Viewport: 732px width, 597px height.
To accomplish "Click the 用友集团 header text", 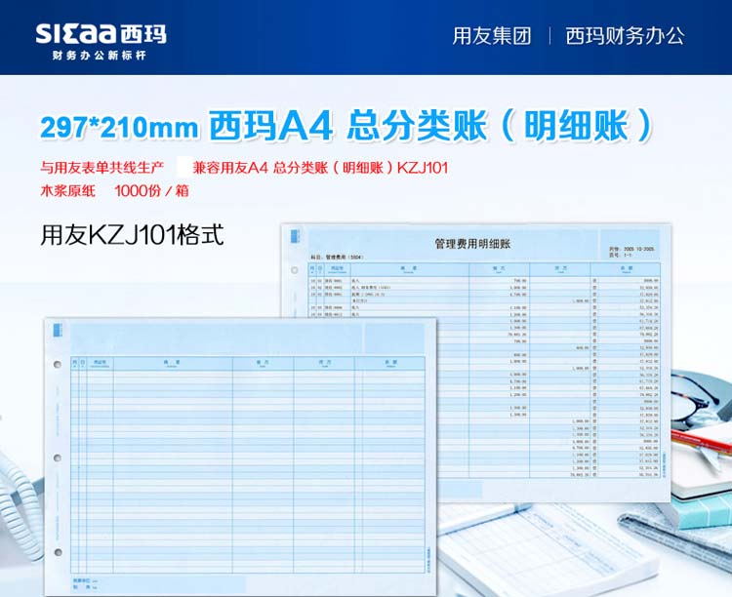I will (x=492, y=36).
